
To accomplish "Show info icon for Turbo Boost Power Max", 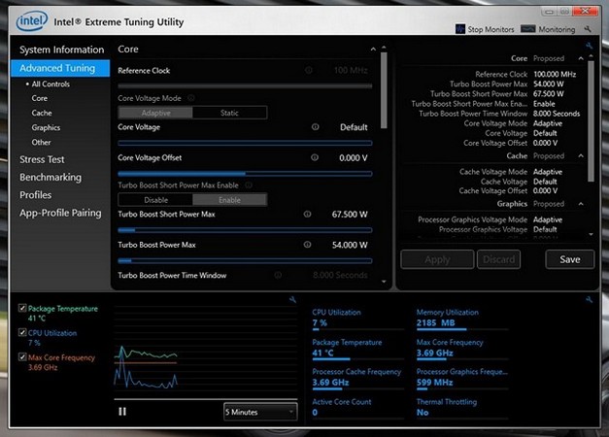I will pos(307,245).
